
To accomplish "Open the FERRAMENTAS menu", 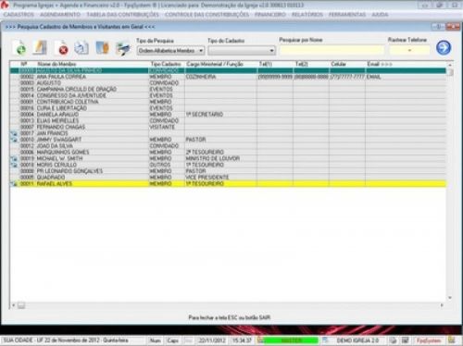I will [x=347, y=15].
